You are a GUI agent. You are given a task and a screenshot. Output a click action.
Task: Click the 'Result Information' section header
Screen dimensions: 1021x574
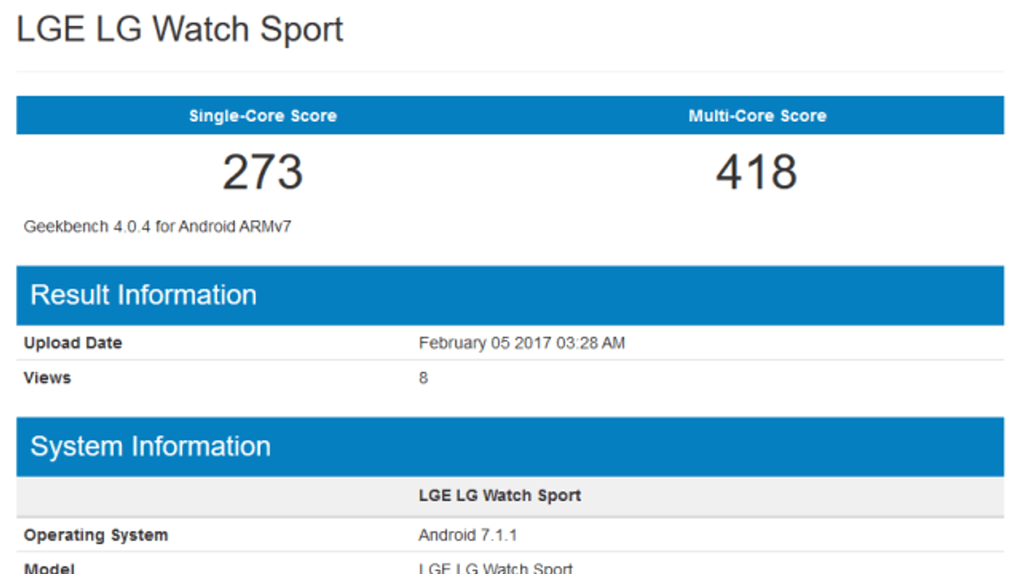point(510,295)
